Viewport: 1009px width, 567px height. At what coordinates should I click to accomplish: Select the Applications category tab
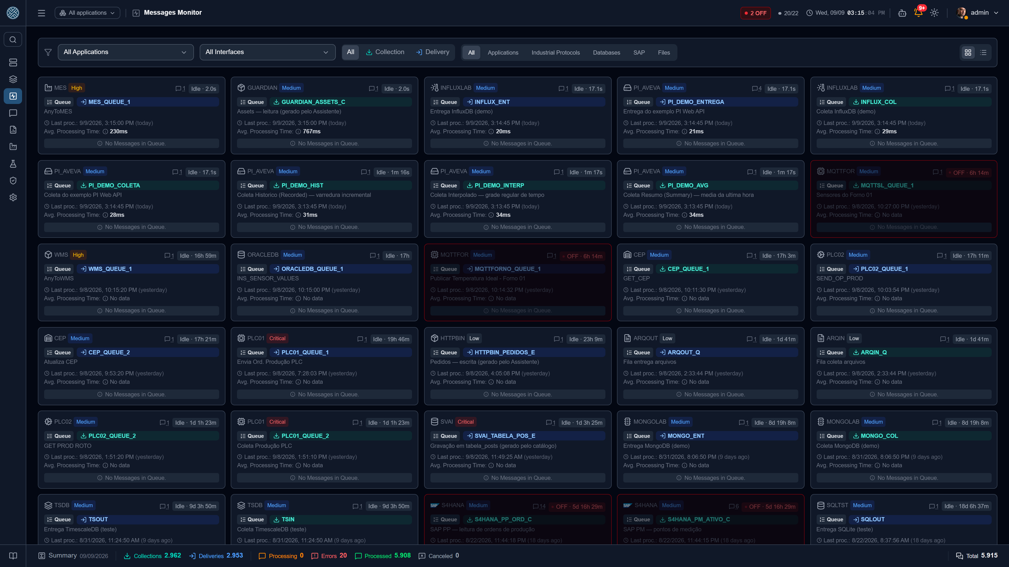(x=503, y=52)
